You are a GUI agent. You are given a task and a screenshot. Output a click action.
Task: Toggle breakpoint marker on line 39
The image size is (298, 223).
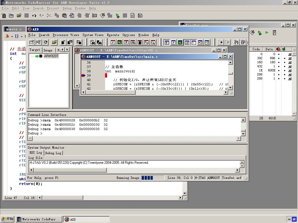click(83, 75)
